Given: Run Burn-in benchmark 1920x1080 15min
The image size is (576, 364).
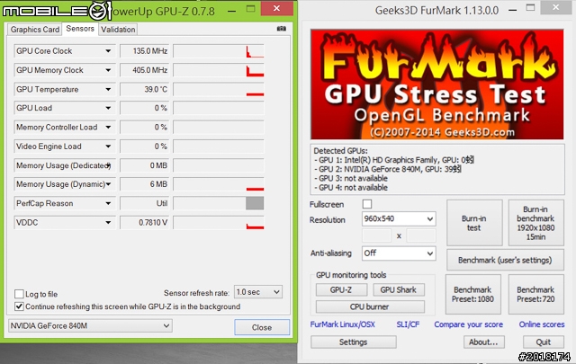Looking at the screenshot, I should click(x=536, y=223).
